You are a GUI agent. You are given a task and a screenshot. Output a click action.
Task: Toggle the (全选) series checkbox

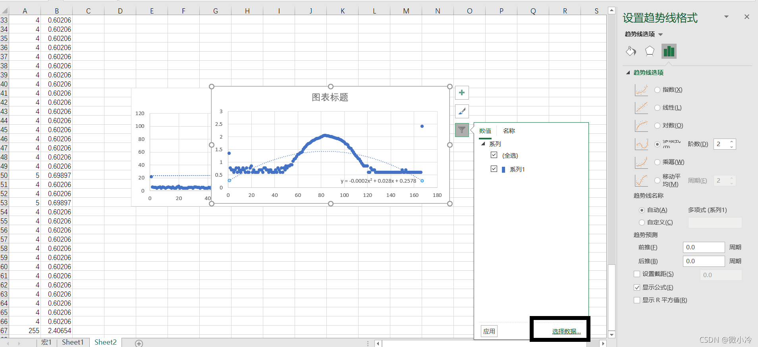click(x=494, y=155)
